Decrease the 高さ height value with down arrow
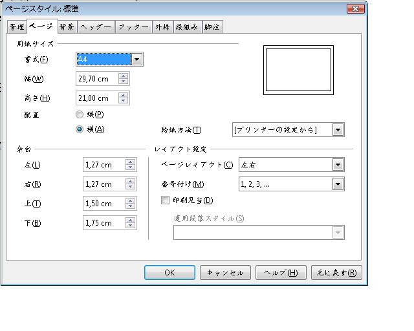 click(x=124, y=101)
